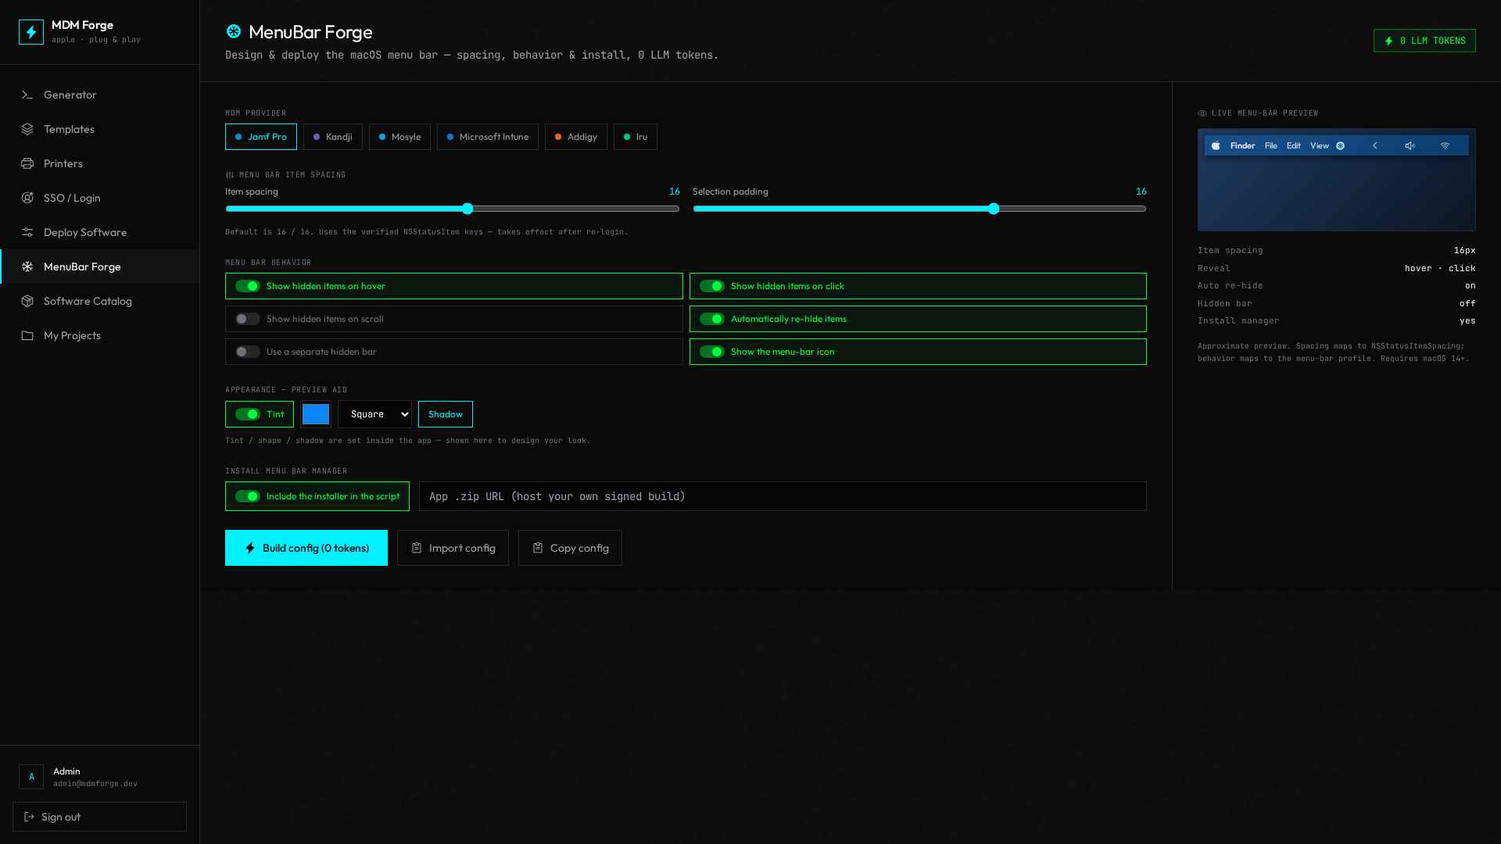1501x844 pixels.
Task: Click the Deploy Software sliders icon
Action: 27,232
